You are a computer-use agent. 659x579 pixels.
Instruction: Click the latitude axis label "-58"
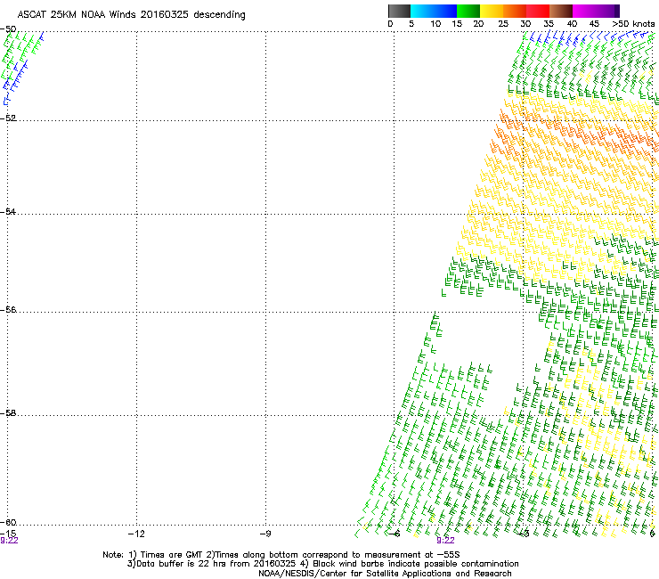[8, 413]
